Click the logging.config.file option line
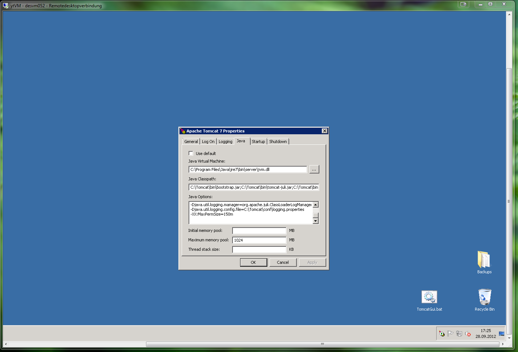Viewport: 518px width, 352px height. 247,209
